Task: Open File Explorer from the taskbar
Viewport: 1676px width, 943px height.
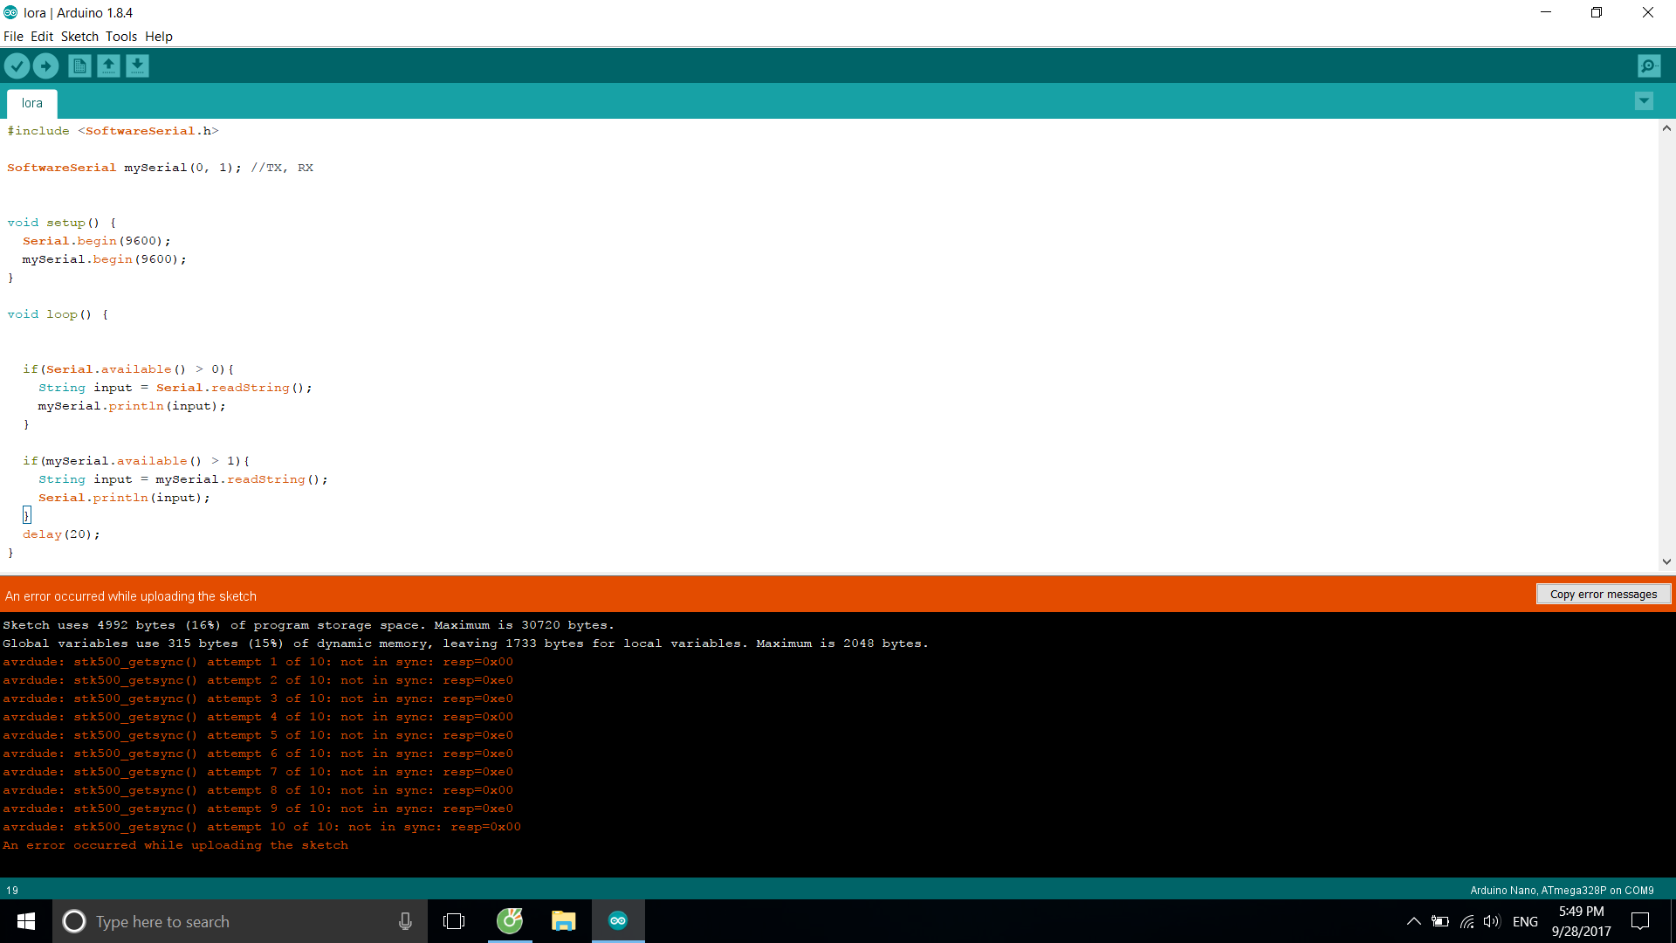Action: (563, 921)
